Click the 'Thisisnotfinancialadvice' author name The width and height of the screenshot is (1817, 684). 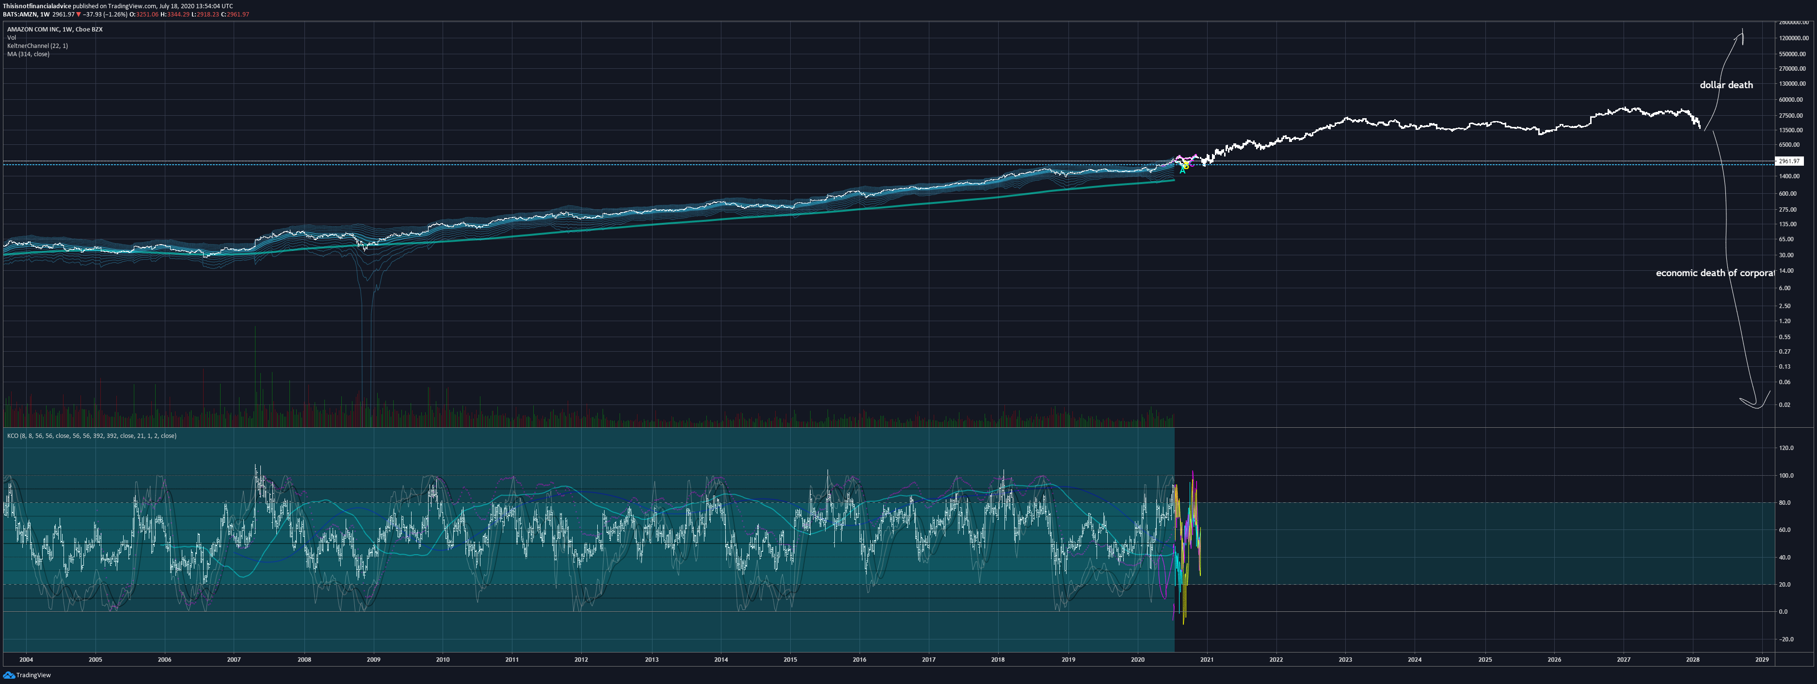coord(37,6)
